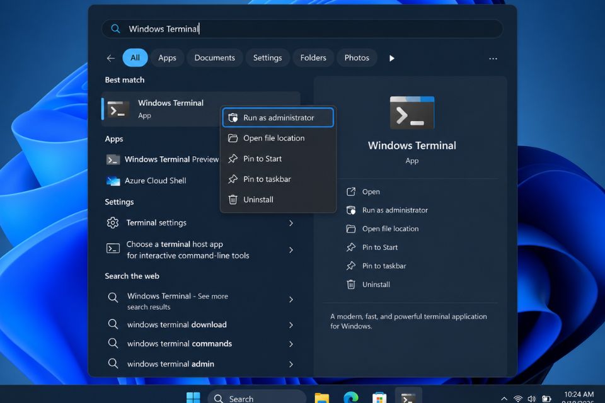Click the shield icon in the context menu

coord(233,118)
